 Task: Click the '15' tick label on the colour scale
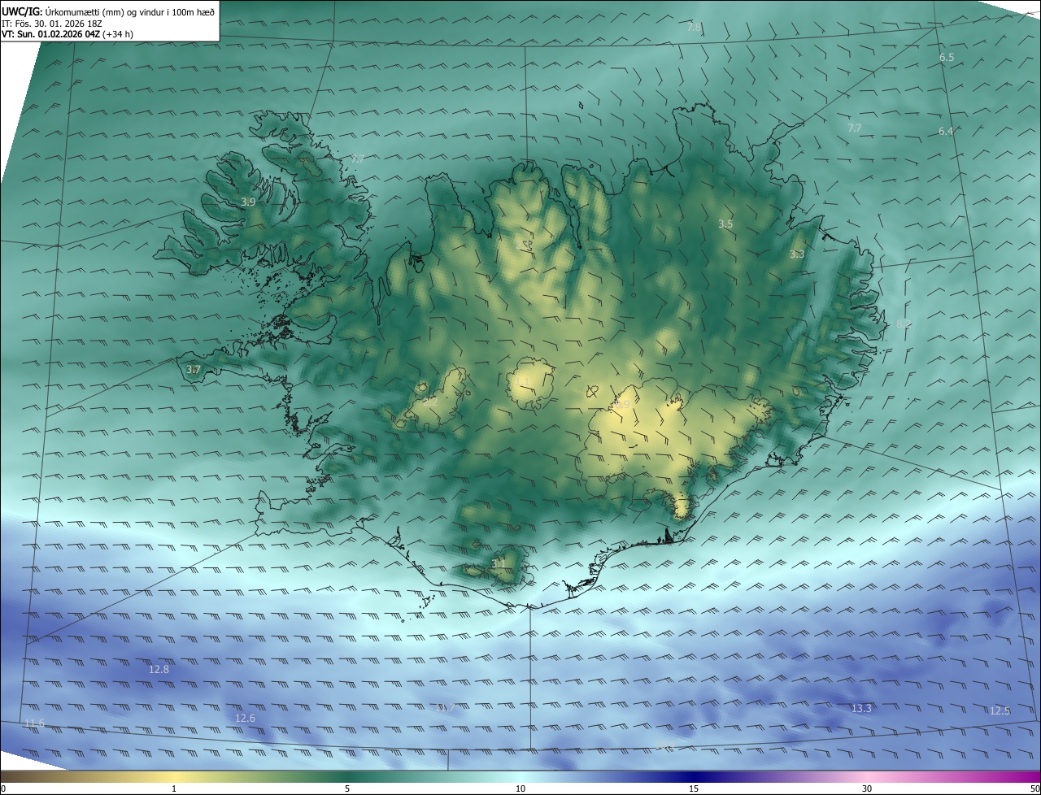click(x=694, y=788)
